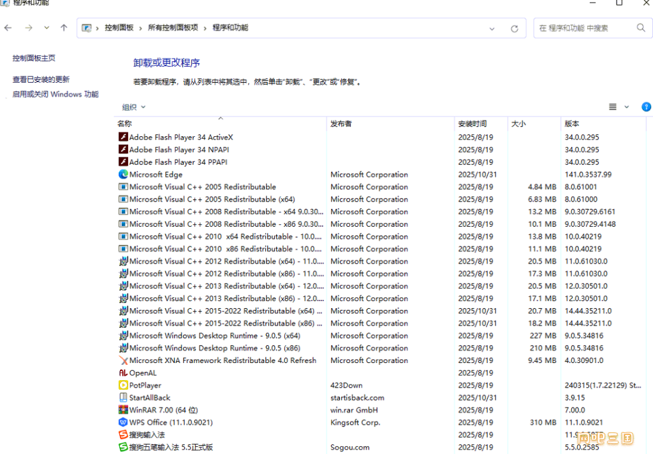Select Microsoft Windows Desktop Runtime 9.0.5 (x86) name
Image resolution: width=653 pixels, height=454 pixels.
point(214,348)
